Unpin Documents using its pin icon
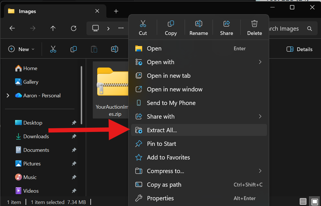The width and height of the screenshot is (321, 206). (x=74, y=150)
